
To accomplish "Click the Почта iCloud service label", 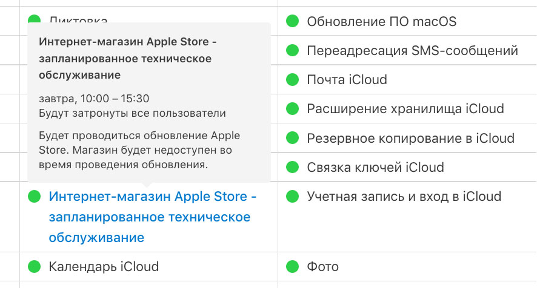I will pyautogui.click(x=347, y=80).
